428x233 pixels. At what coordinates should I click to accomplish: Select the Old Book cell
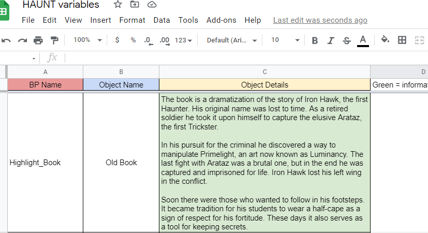tap(121, 163)
